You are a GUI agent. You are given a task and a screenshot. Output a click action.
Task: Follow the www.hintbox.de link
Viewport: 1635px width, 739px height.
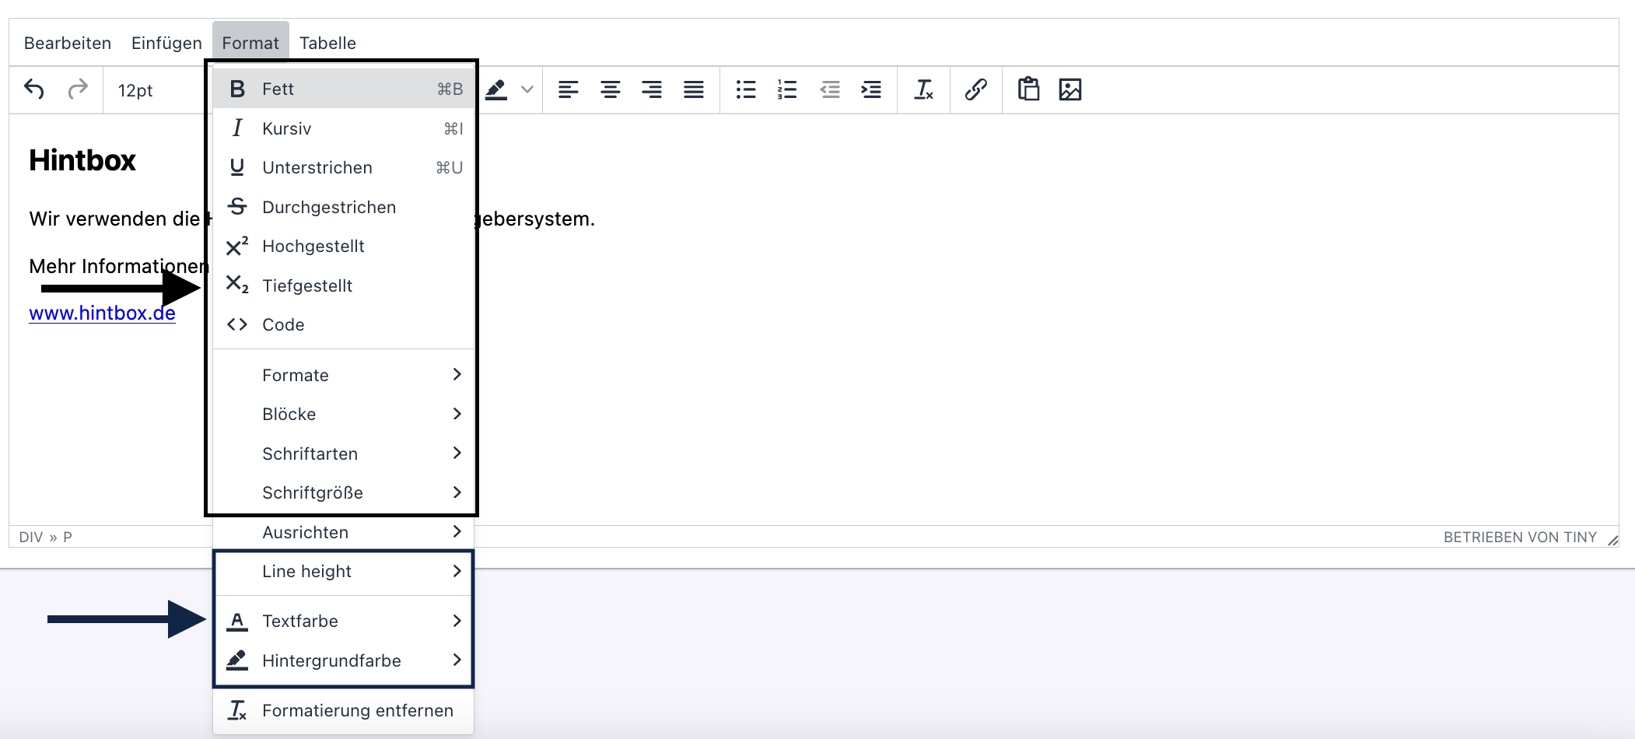102,313
